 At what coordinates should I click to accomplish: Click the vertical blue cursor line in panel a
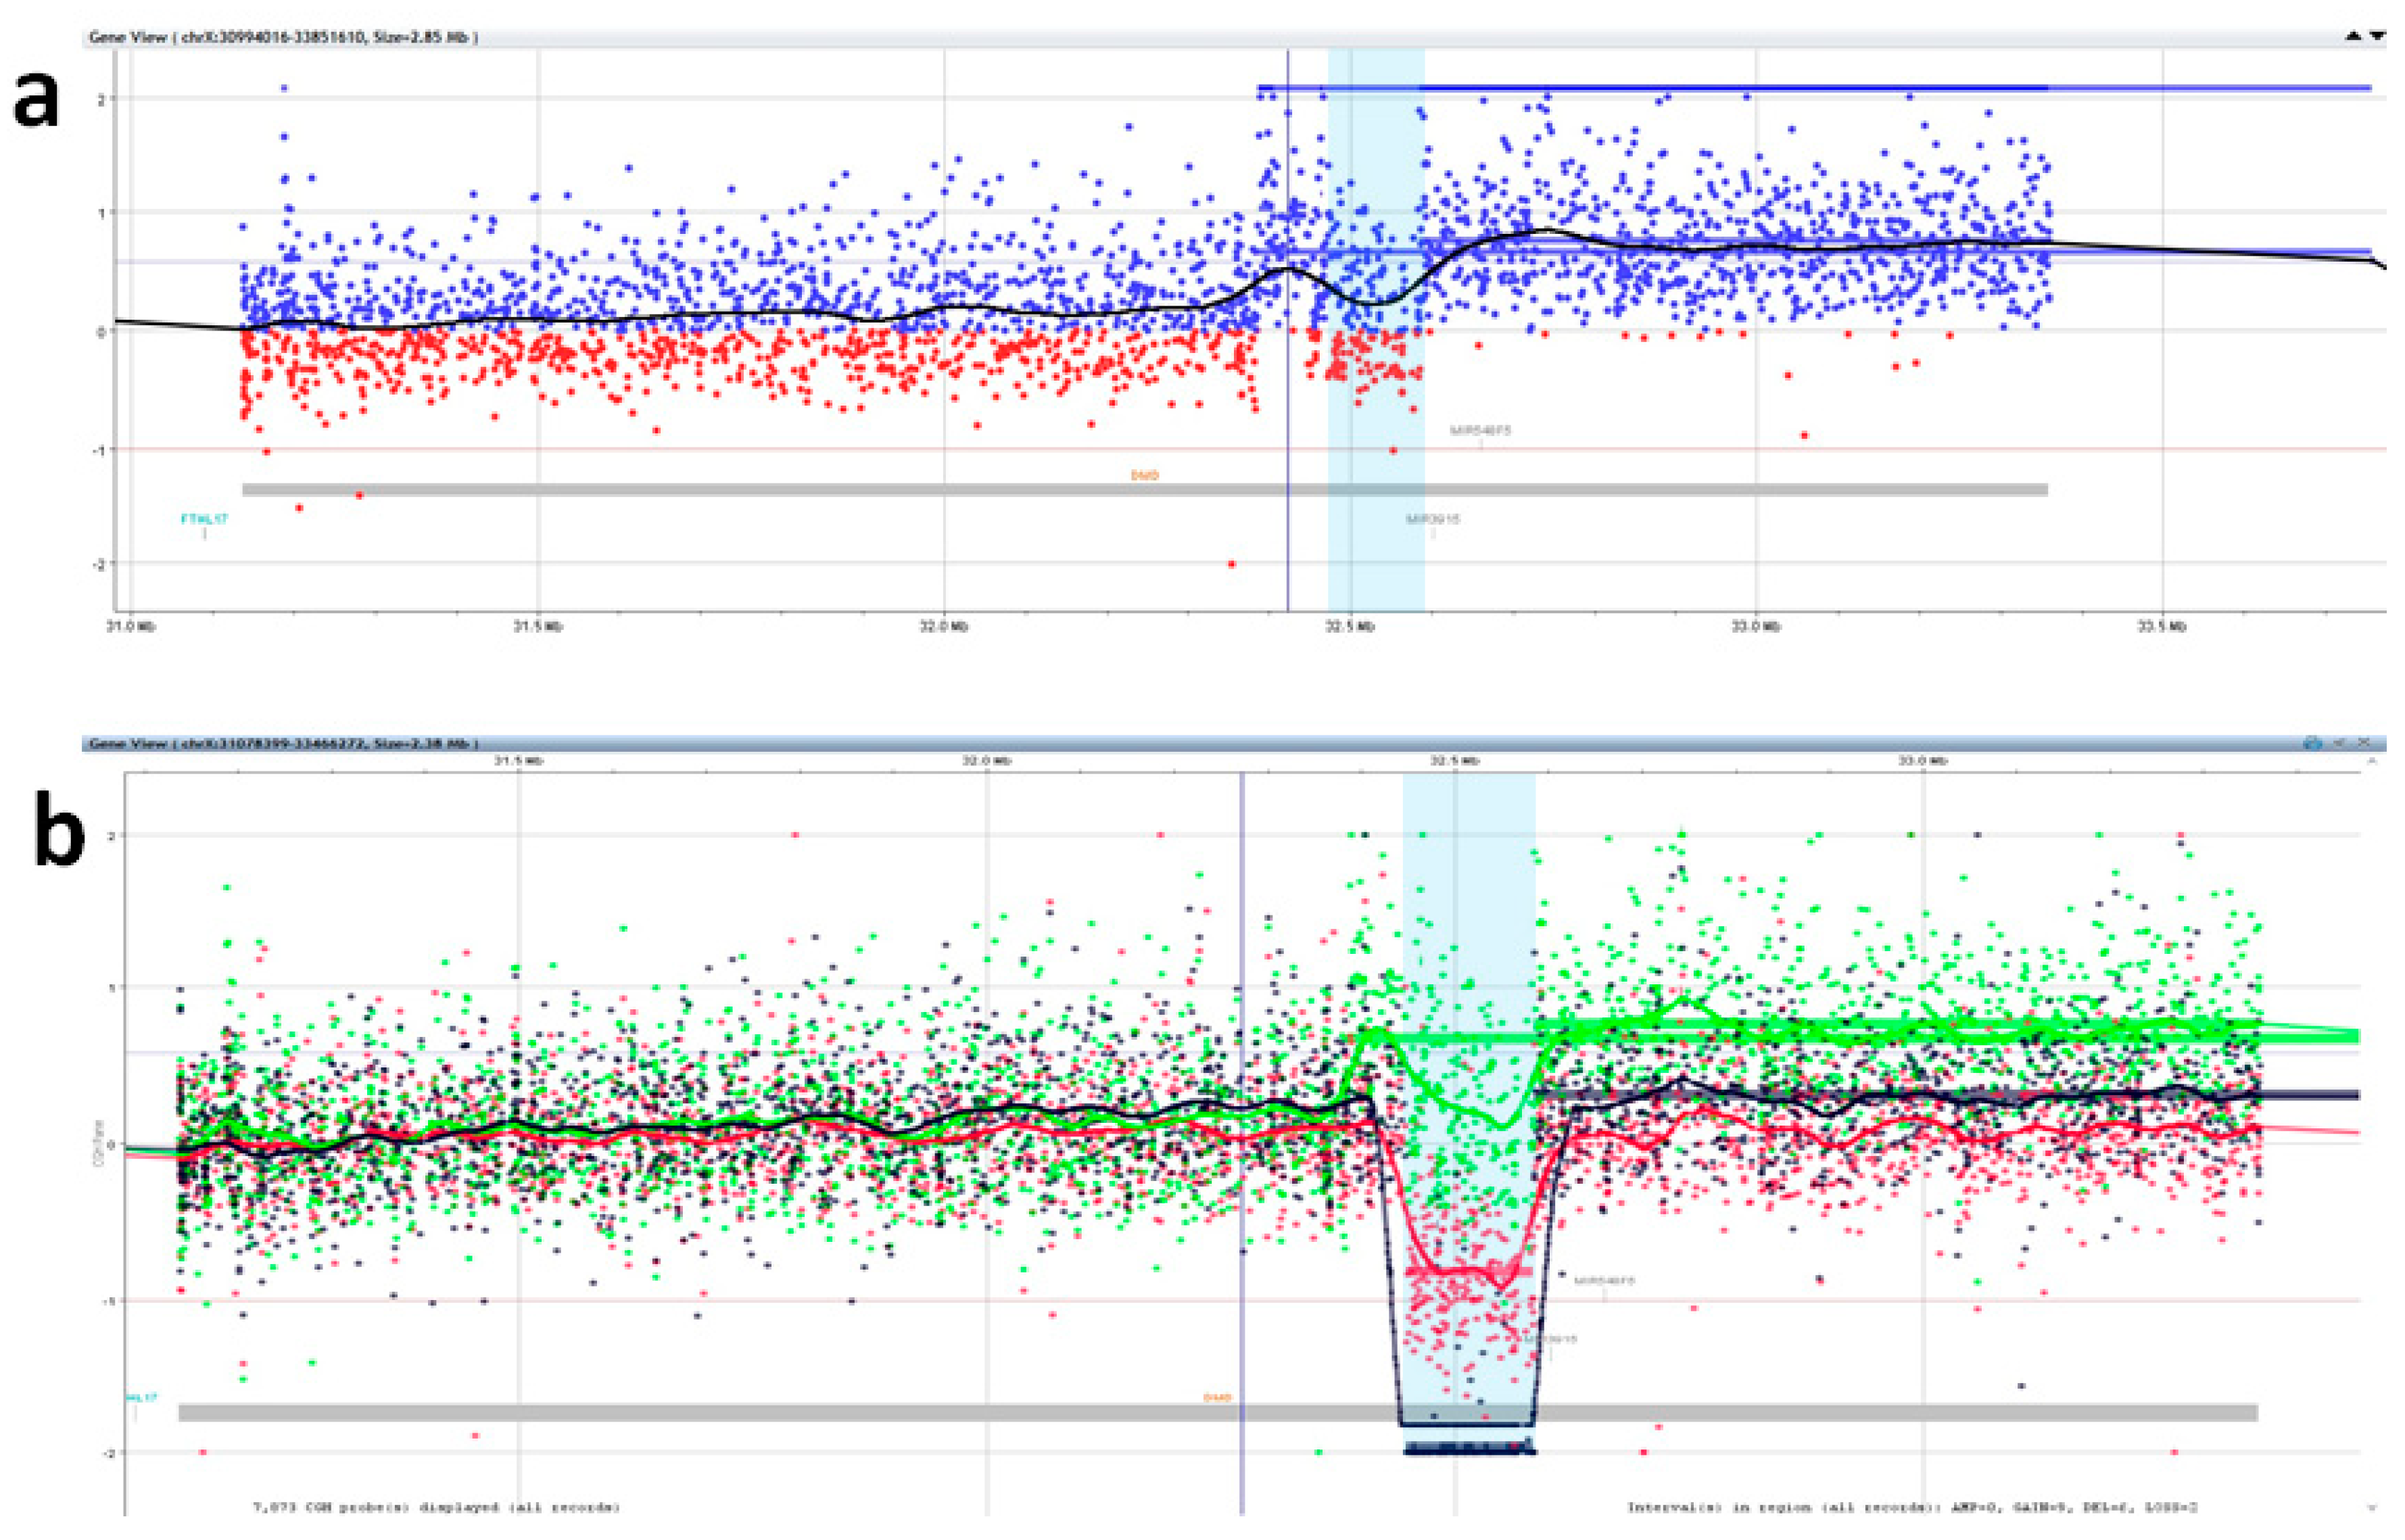(1288, 330)
